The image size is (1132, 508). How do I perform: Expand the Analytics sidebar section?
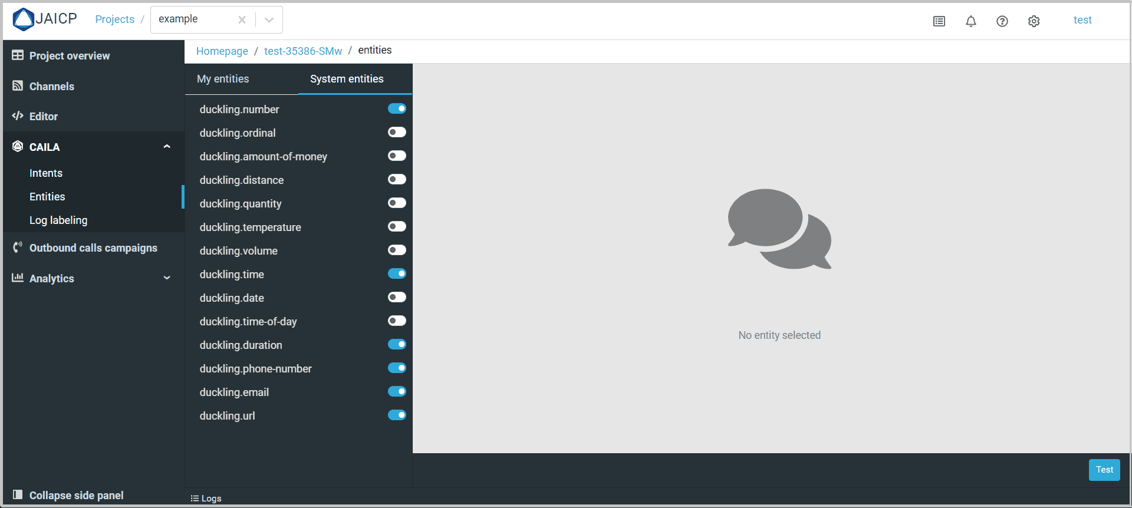167,278
